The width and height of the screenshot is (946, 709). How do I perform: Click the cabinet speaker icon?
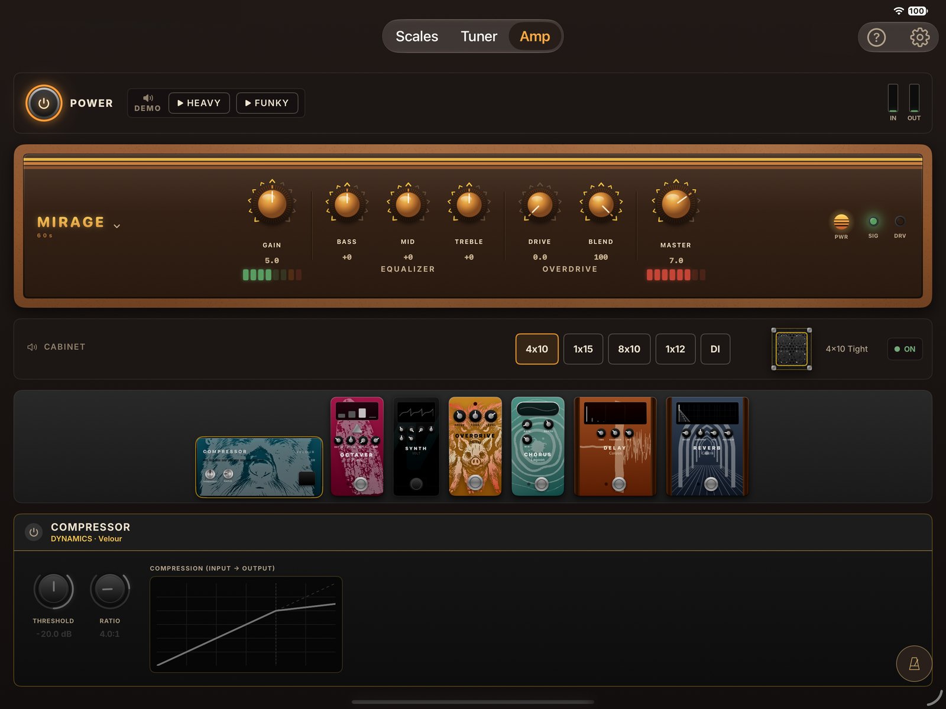[32, 347]
